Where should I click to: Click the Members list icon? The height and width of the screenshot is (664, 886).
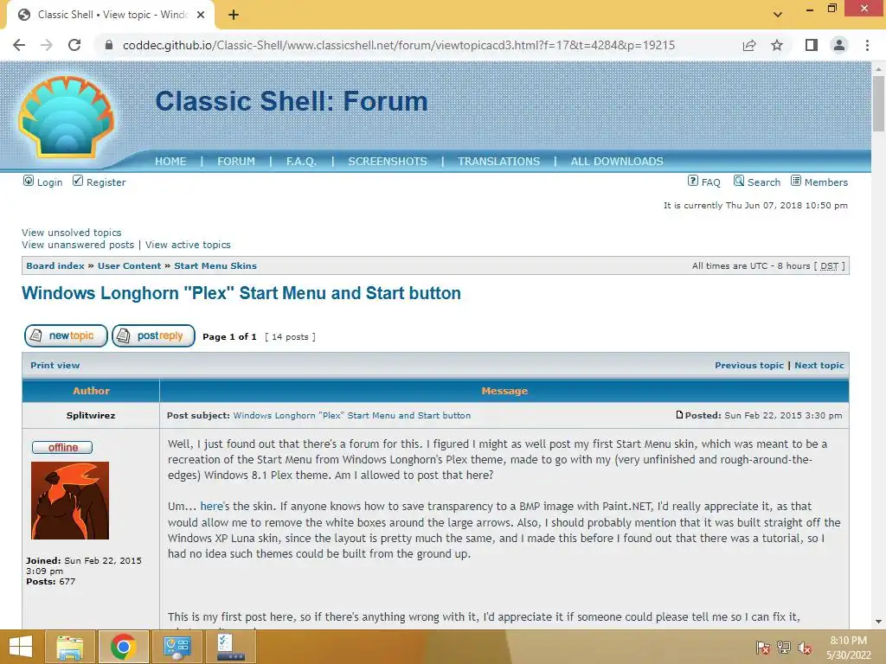796,181
